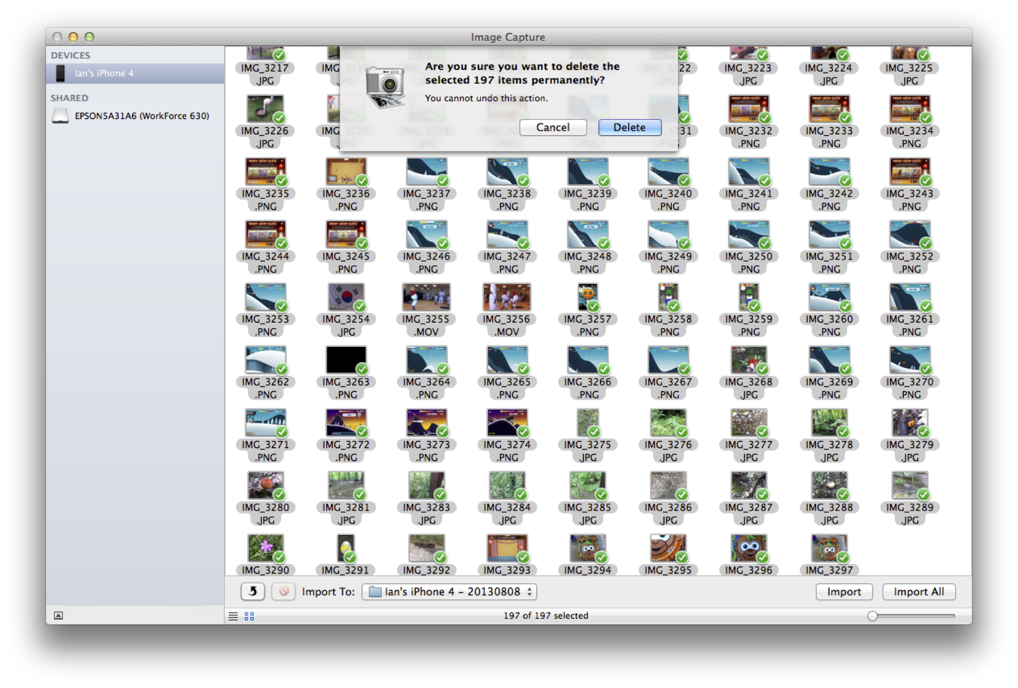Cancel the delete confirmation dialog
1018x688 pixels.
[x=553, y=127]
